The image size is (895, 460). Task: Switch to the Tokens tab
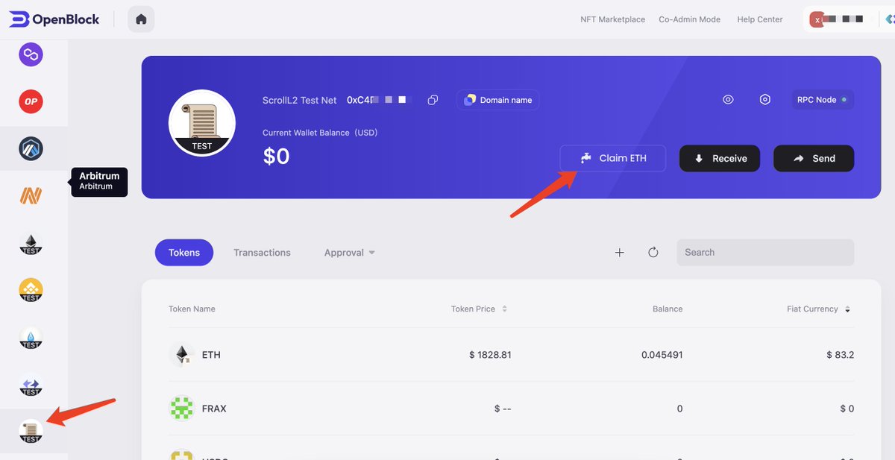click(184, 253)
